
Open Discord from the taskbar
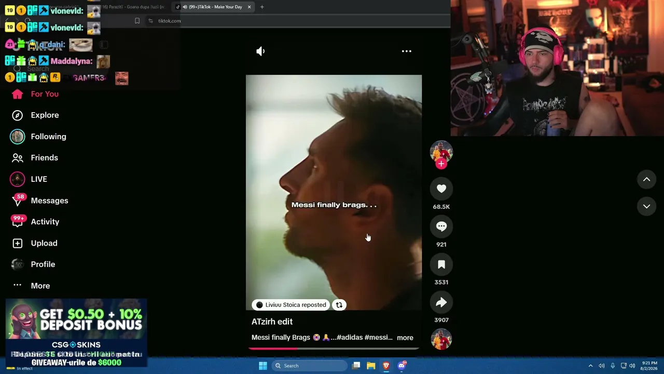pyautogui.click(x=401, y=366)
